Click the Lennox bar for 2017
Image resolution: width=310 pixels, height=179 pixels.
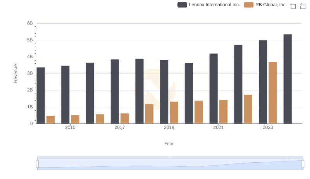(115, 92)
